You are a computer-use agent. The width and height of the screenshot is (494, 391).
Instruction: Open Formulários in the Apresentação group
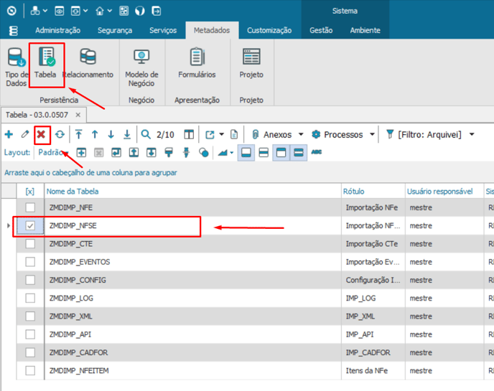tap(197, 62)
